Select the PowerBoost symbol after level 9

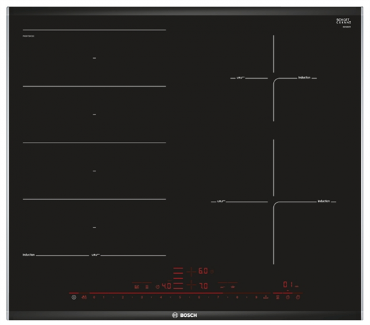266,297
